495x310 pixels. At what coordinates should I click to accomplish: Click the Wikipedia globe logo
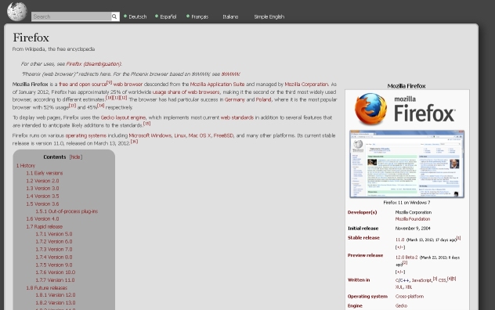click(x=17, y=12)
